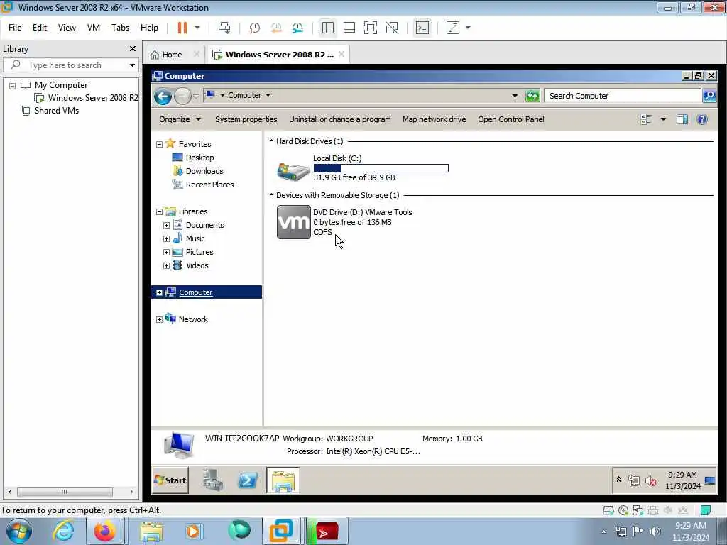Image resolution: width=727 pixels, height=545 pixels.
Task: Refresh the Computer folder view
Action: 532,96
